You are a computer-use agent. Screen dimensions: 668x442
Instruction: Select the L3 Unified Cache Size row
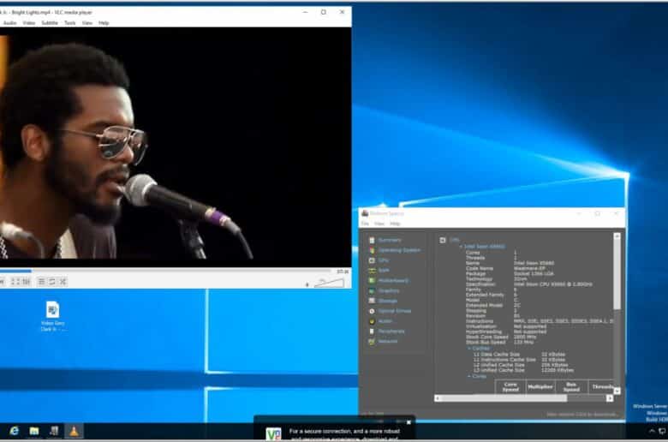pos(523,370)
